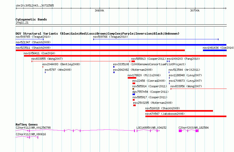Image resolution: width=234 pixels, height=152 pixels.
Task: Click the red bar under nsv178820 (Mills2006)
Action: [x=132, y=78]
